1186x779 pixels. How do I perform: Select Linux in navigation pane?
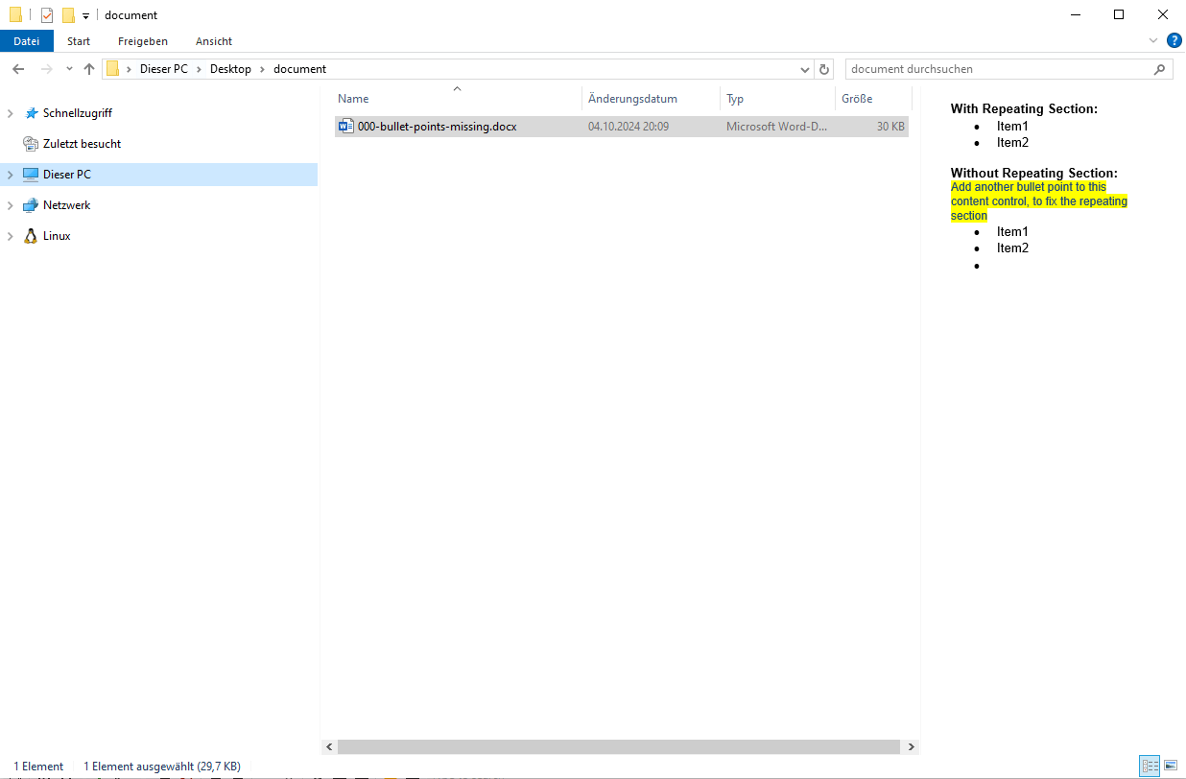coord(57,236)
